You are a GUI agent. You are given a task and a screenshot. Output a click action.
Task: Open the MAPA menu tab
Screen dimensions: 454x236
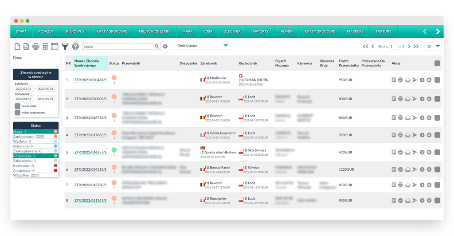(x=188, y=31)
